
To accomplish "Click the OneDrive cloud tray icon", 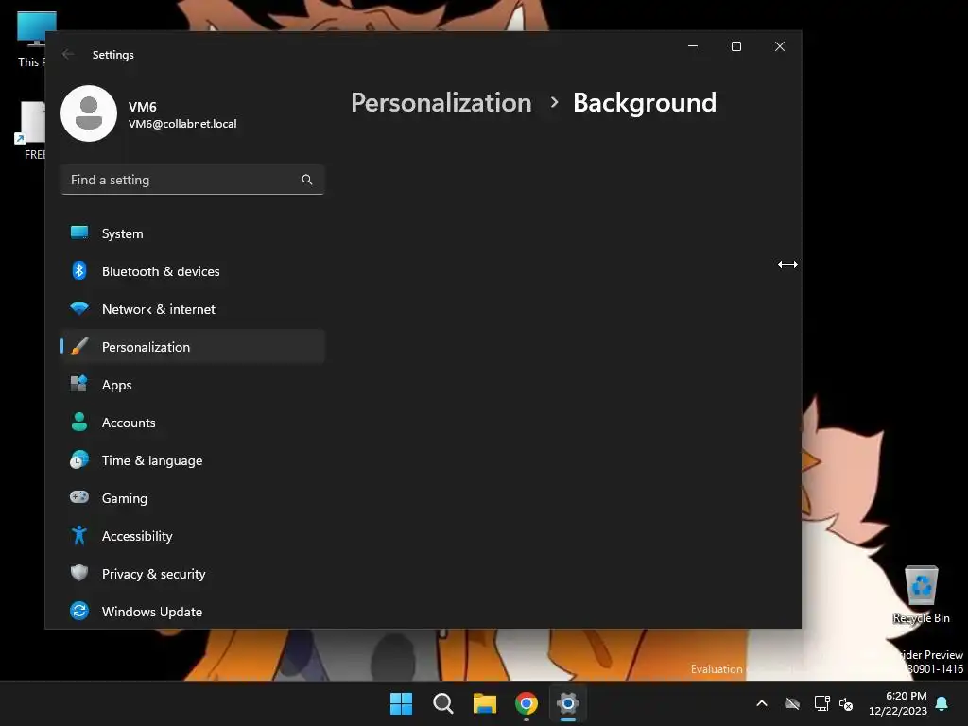I will tap(792, 703).
